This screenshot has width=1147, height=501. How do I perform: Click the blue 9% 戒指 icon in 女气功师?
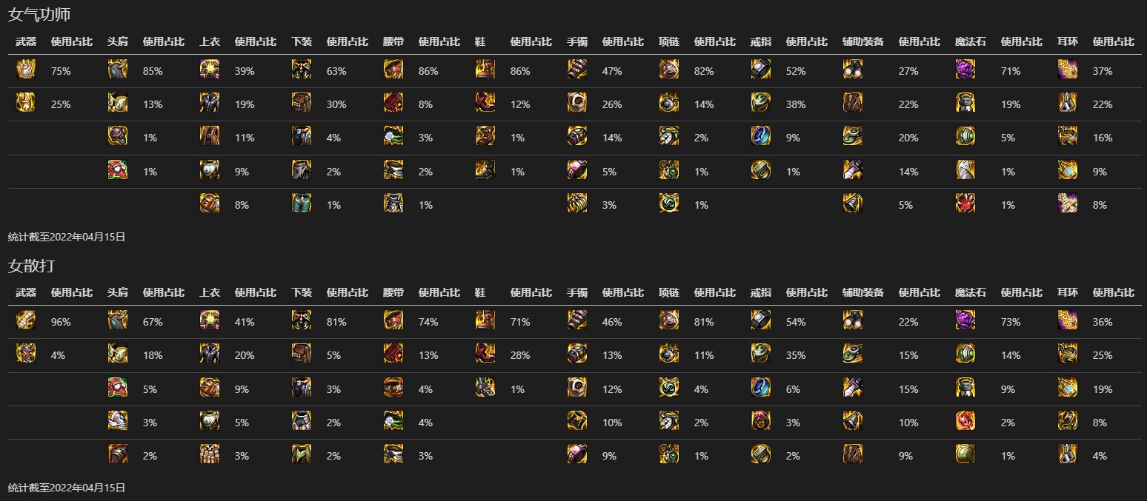pos(761,137)
